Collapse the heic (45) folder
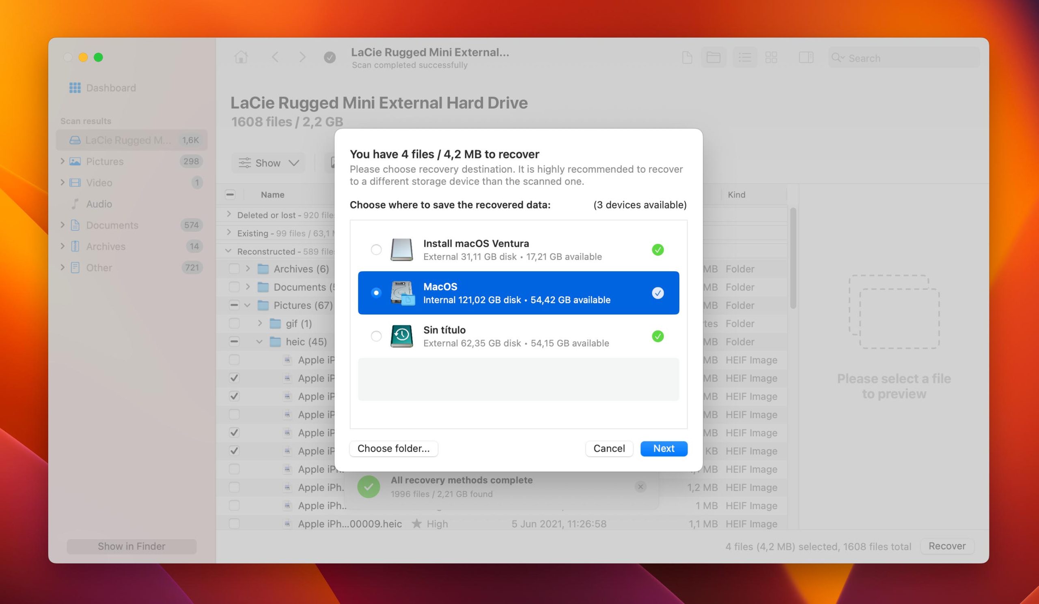Viewport: 1039px width, 604px height. (x=259, y=341)
